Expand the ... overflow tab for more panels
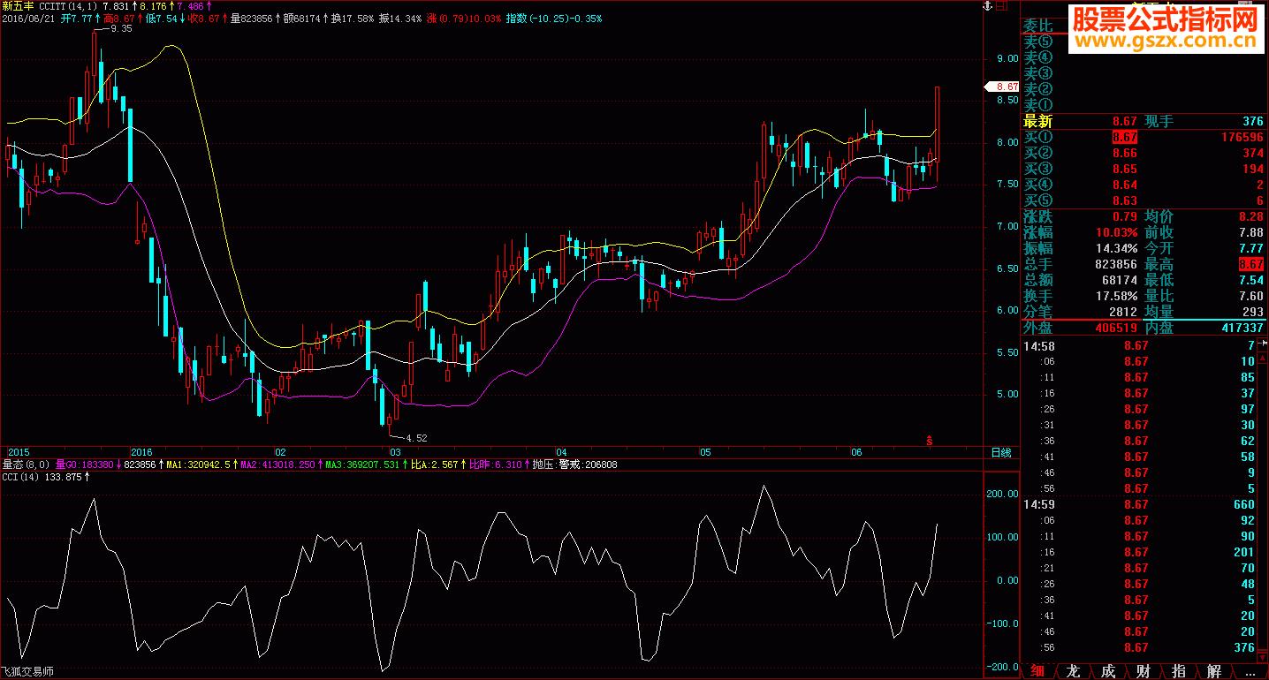 tap(1248, 672)
